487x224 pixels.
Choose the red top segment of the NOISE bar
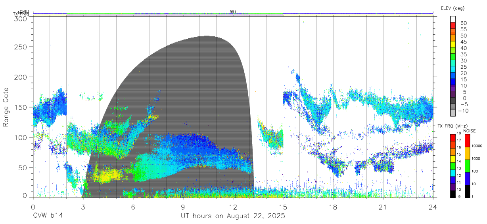click(x=468, y=140)
